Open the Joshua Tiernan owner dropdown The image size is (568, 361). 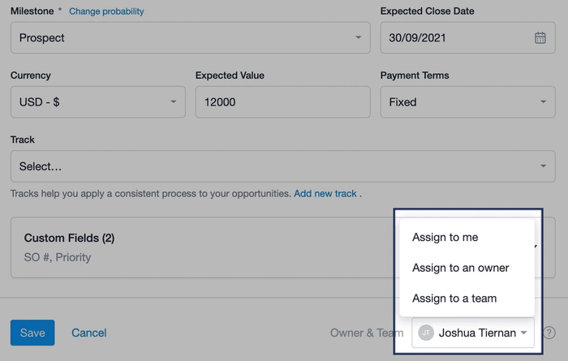tap(473, 333)
